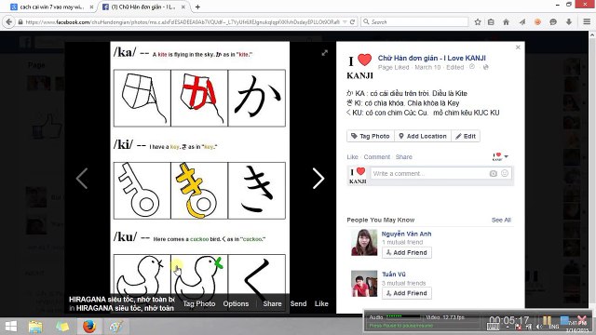The width and height of the screenshot is (596, 335).
Task: Click the Edit button with pencil icon
Action: coord(466,136)
